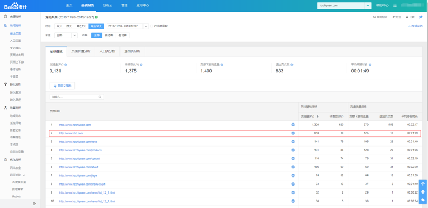
Task: Enable the 对比时间段 checkbox
Action: [x=152, y=26]
